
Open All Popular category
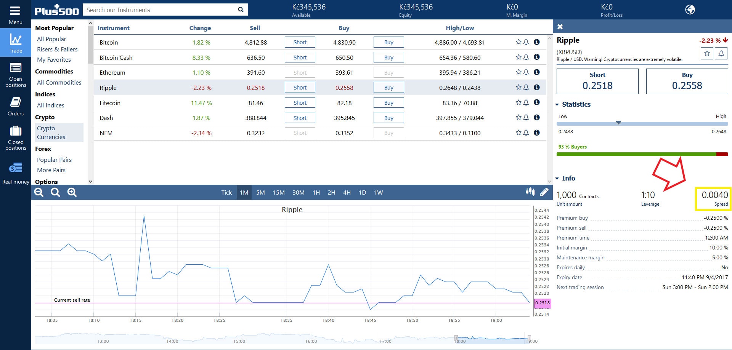[x=51, y=39]
